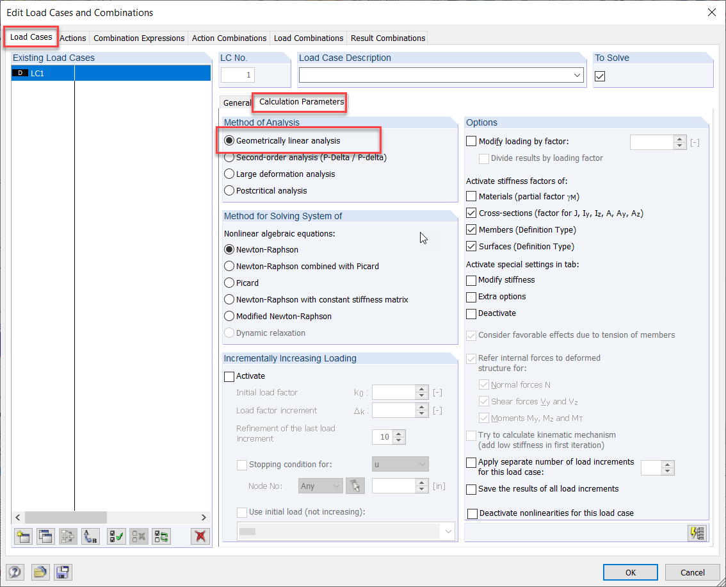Uncheck Members (Definition Type) stiffness factor

coord(471,229)
